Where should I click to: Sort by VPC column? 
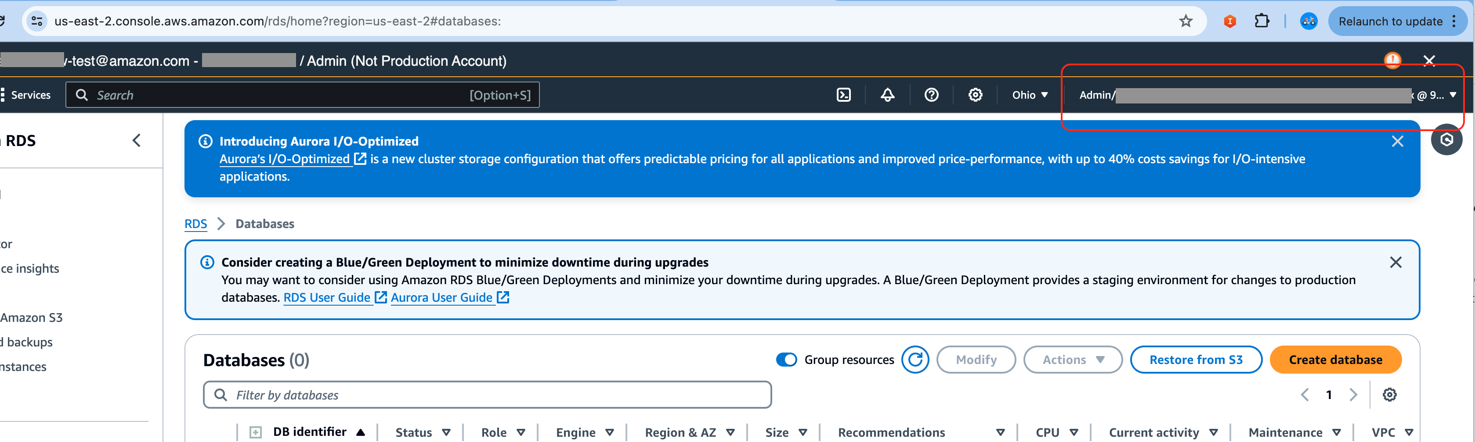click(1392, 432)
